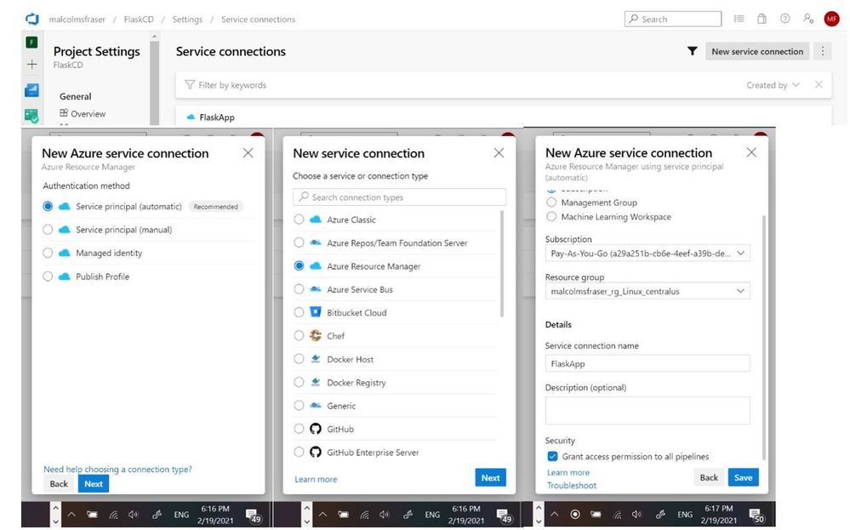
Task: Open Need help choosing a connection type link
Action: [x=117, y=469]
